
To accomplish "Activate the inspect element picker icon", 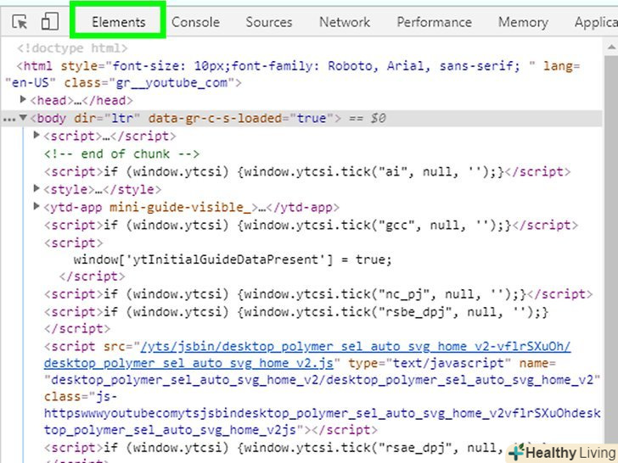I will tap(20, 22).
